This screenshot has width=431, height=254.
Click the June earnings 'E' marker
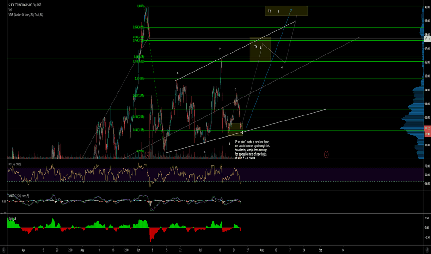[x=147, y=154]
